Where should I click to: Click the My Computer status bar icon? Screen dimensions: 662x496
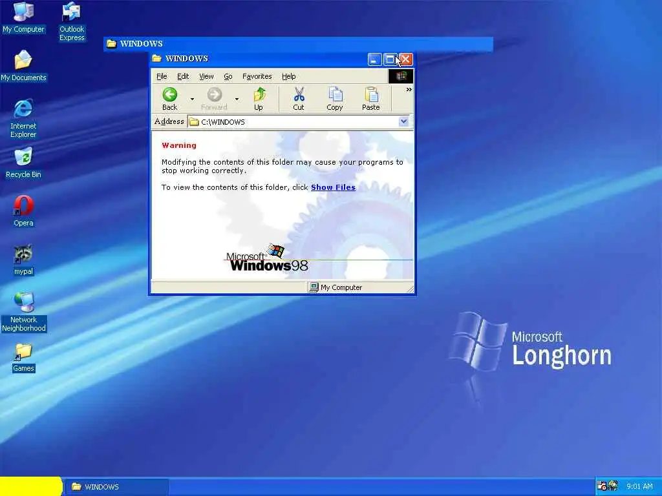pyautogui.click(x=314, y=287)
